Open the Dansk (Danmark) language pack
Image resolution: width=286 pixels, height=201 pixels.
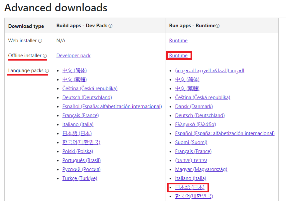point(194,106)
